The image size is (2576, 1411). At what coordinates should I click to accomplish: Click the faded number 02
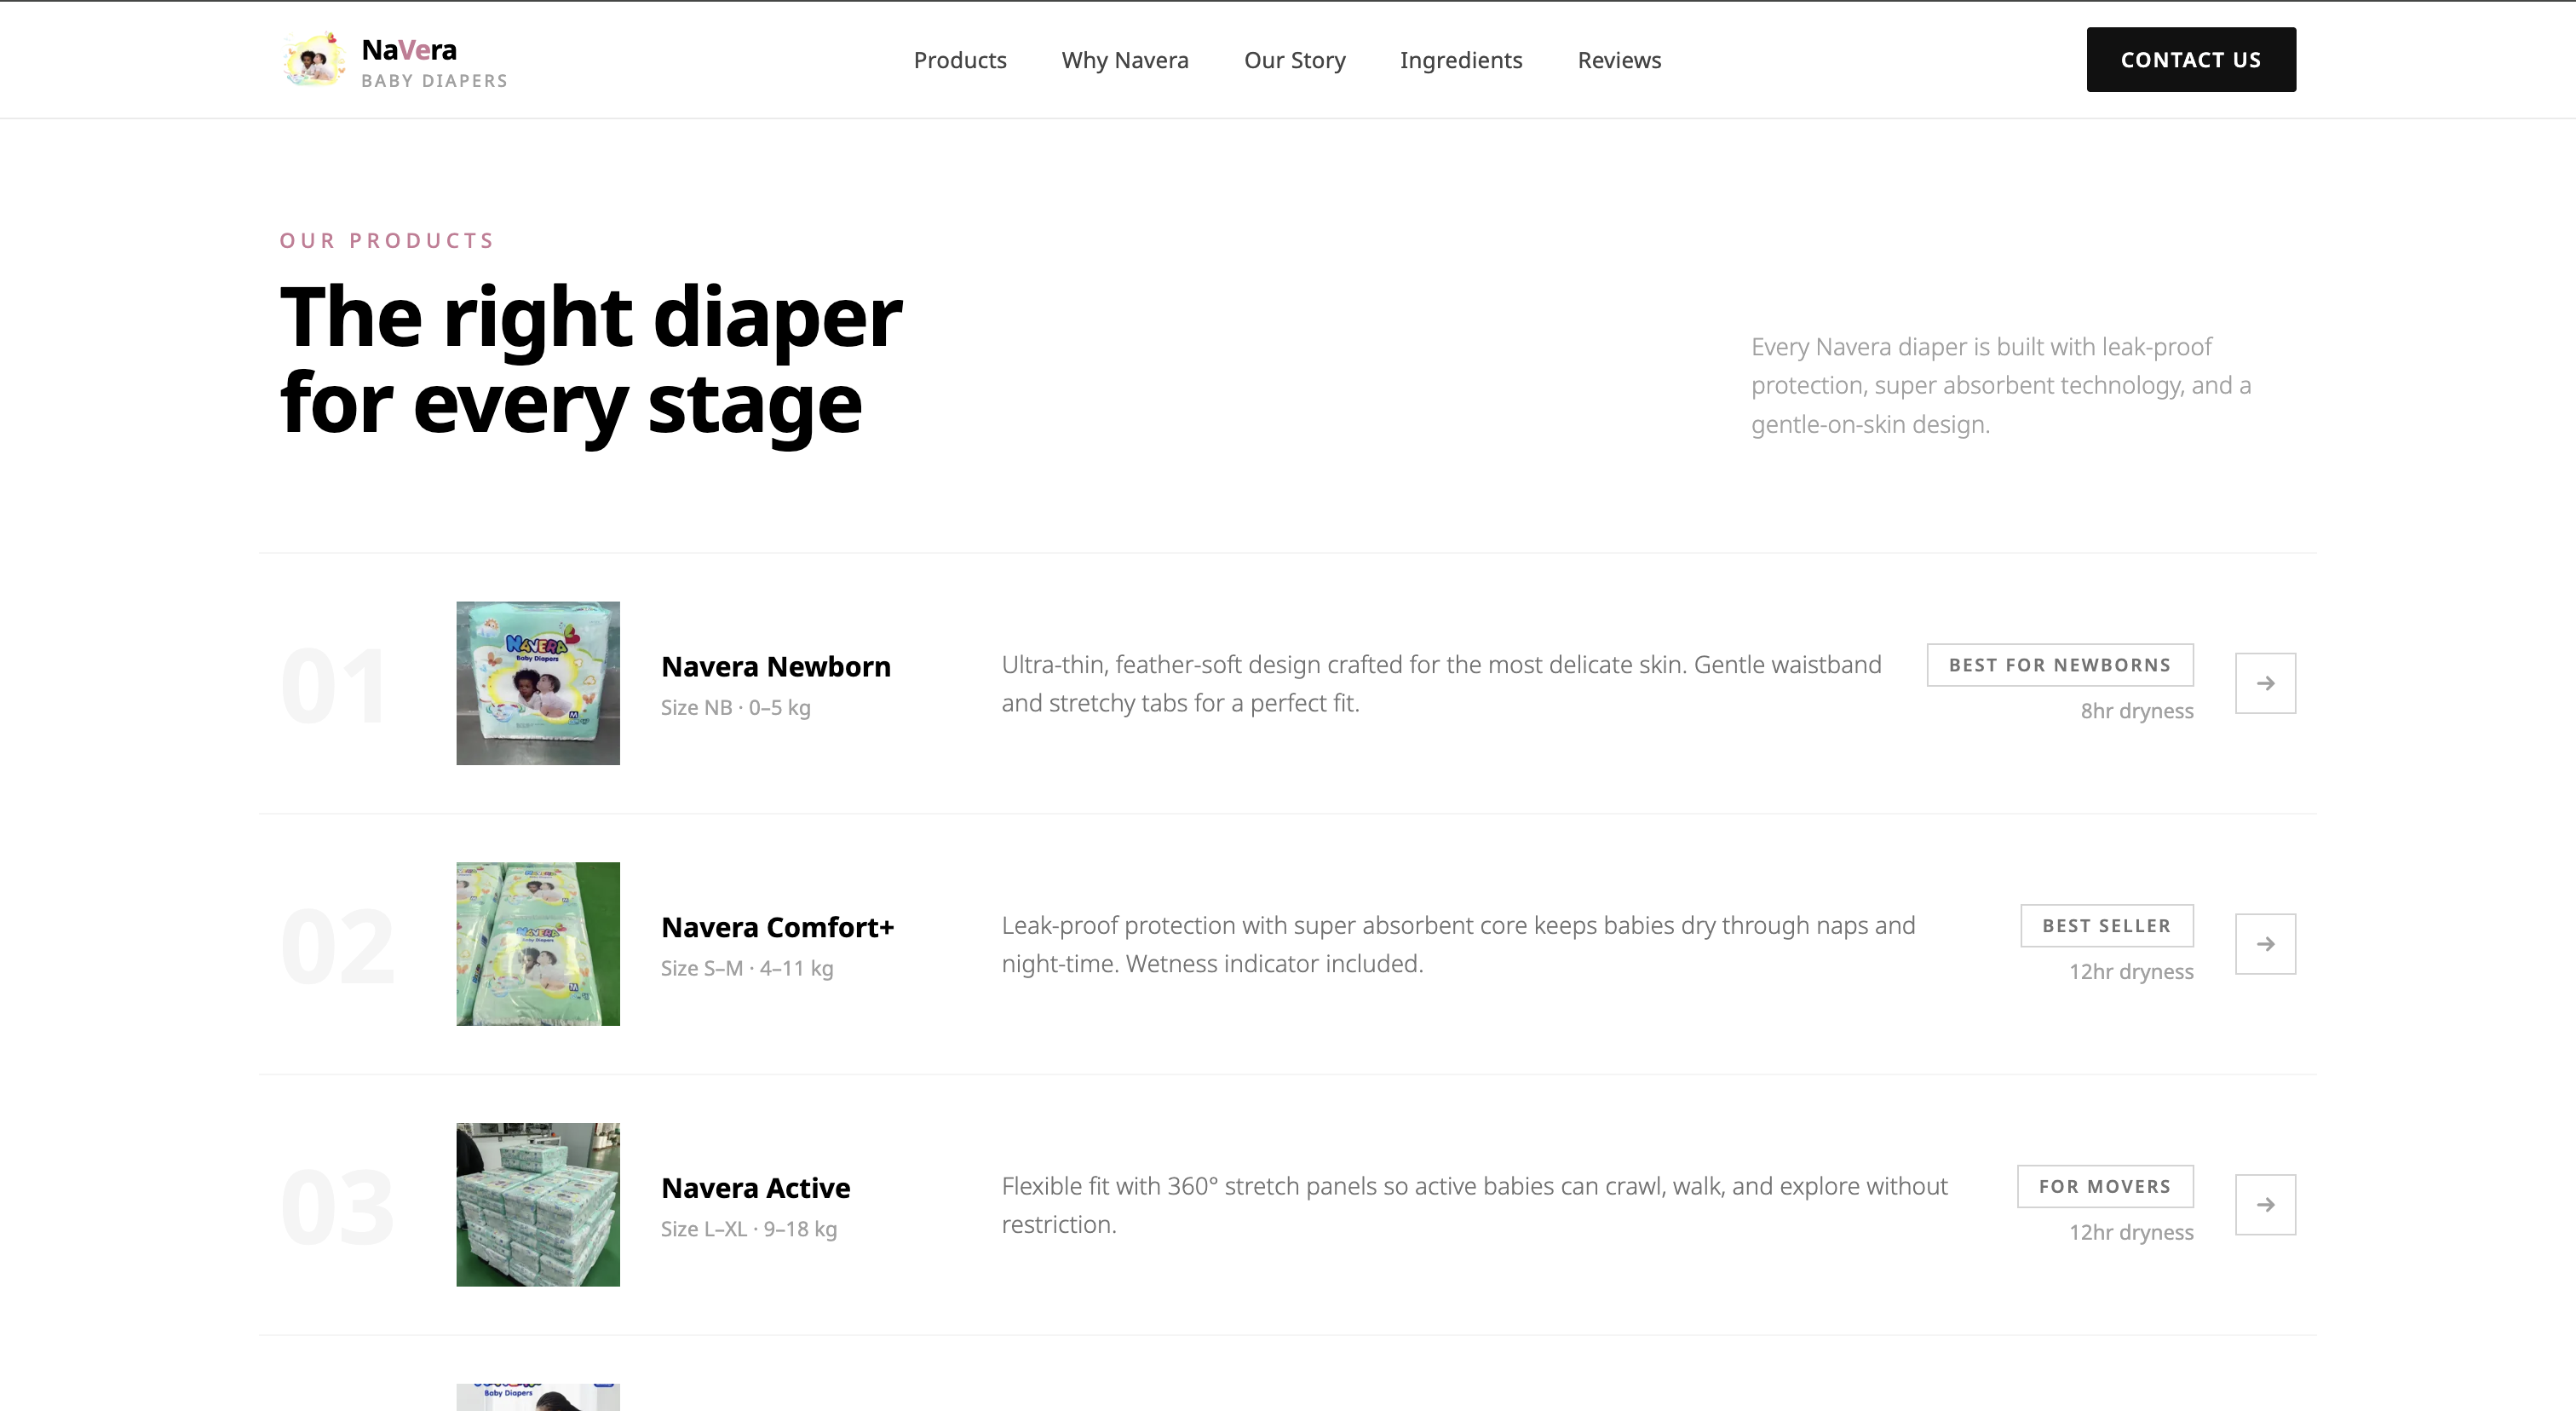pos(338,947)
